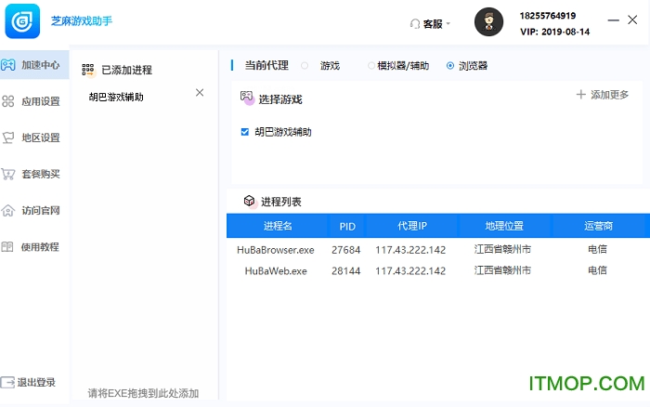Click the PID value 28144
650x407 pixels.
click(x=345, y=271)
